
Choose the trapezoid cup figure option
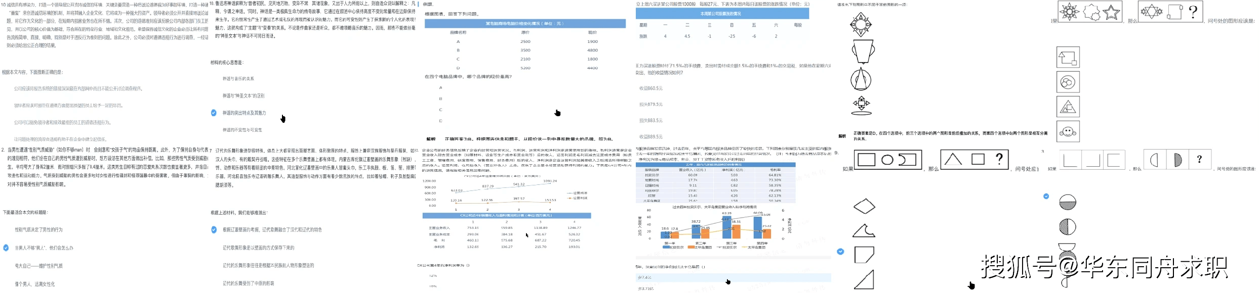pos(863,51)
